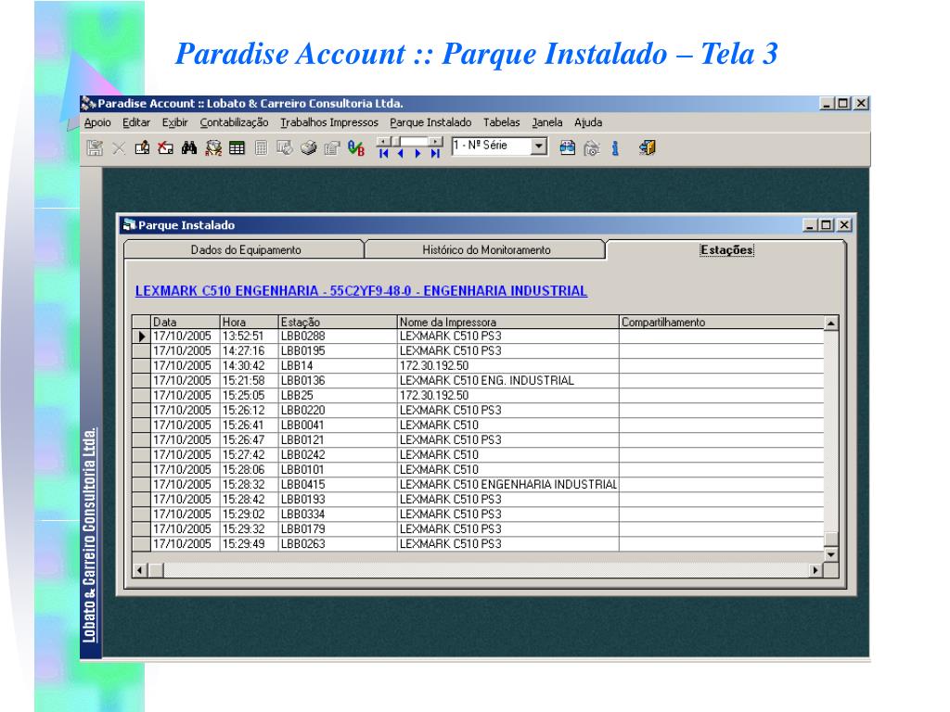Open the Parque Instalado menu
This screenshot has height=712, width=950.
430,122
